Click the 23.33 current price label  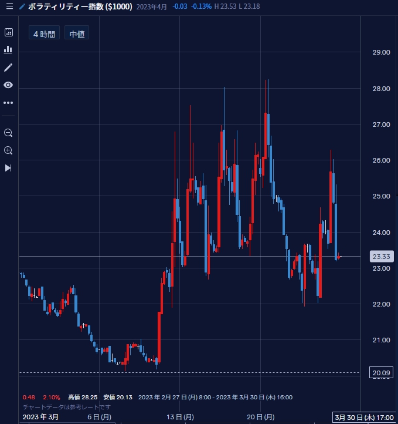click(x=381, y=257)
